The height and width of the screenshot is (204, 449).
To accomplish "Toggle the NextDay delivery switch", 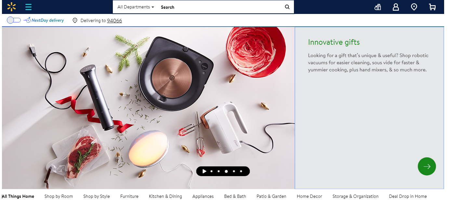I will point(14,20).
